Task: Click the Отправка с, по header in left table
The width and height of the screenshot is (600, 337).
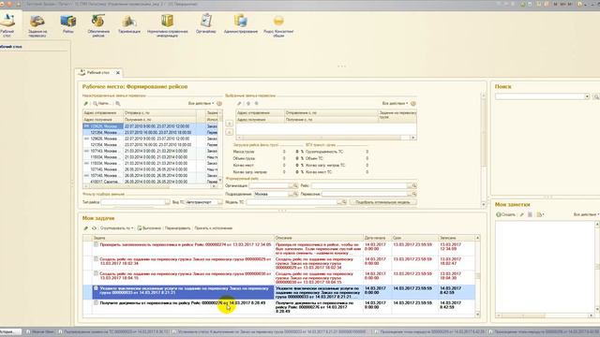Action: (159, 113)
